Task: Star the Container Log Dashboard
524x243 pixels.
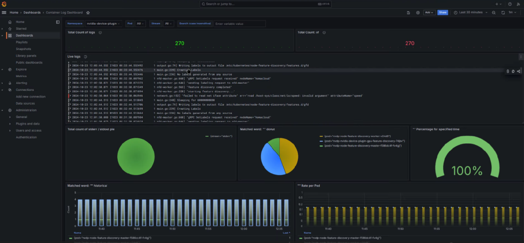Action: pyautogui.click(x=88, y=12)
